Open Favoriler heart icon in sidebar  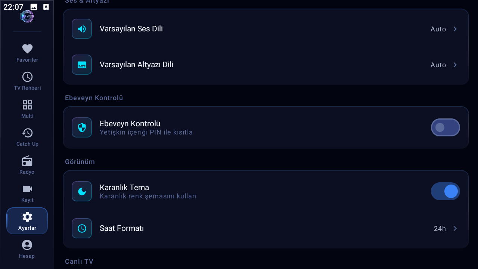[27, 49]
